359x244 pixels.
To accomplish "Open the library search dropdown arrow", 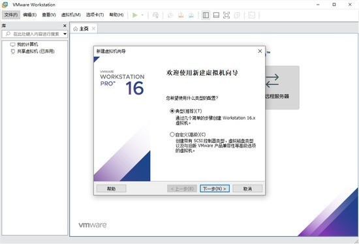I will [x=65, y=34].
